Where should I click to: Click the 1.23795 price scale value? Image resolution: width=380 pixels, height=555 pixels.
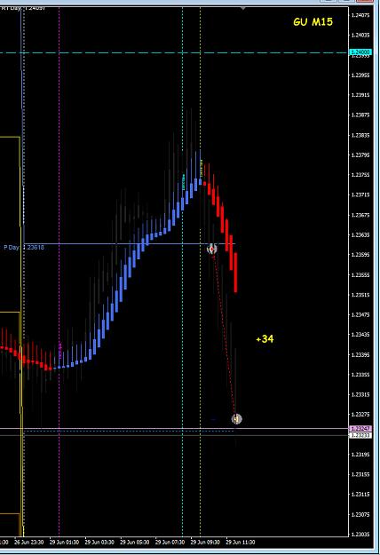pyautogui.click(x=360, y=155)
